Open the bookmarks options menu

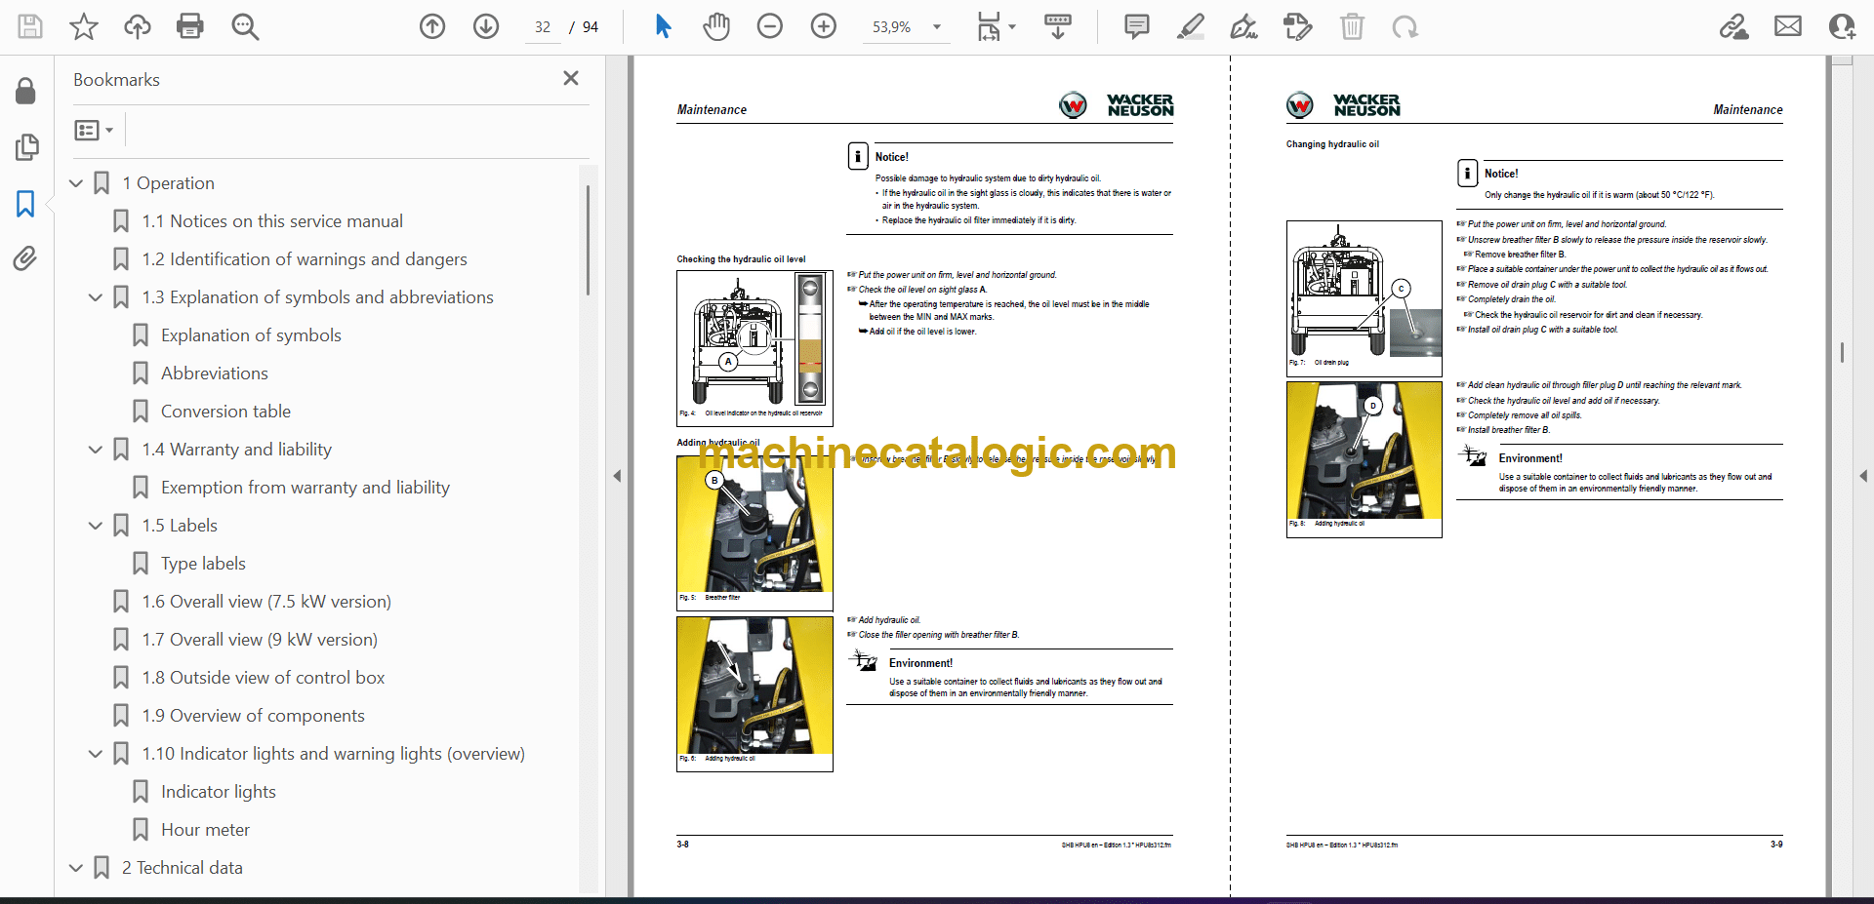pyautogui.click(x=94, y=130)
